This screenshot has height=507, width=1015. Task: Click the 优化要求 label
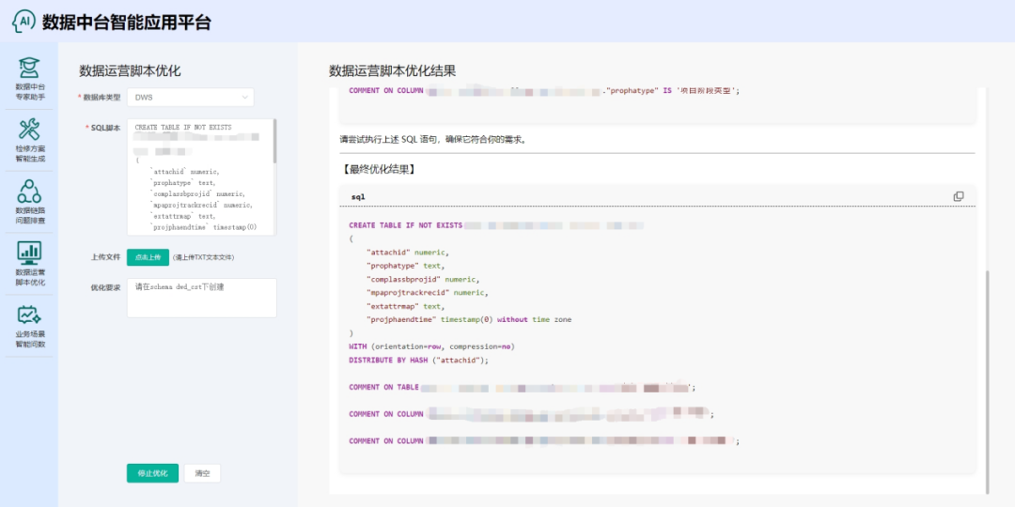105,288
